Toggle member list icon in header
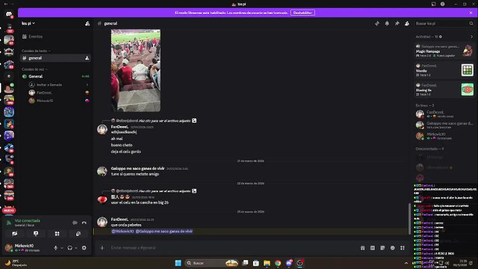 [407, 23]
